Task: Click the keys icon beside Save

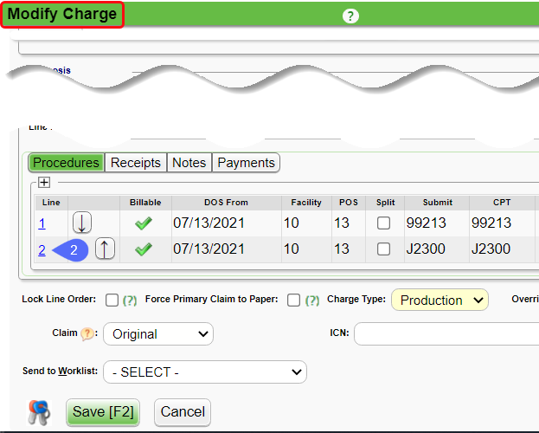Action: point(40,412)
